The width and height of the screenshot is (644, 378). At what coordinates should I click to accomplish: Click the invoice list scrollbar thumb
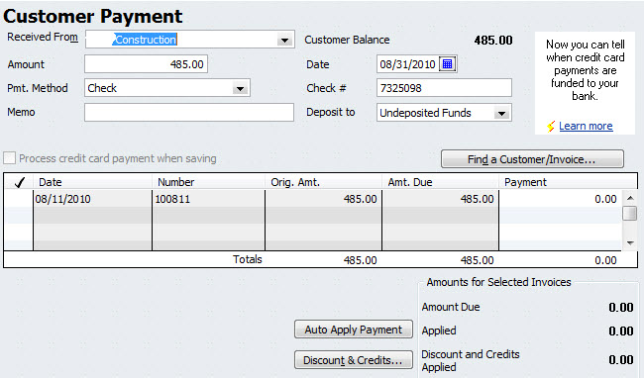pos(629,213)
